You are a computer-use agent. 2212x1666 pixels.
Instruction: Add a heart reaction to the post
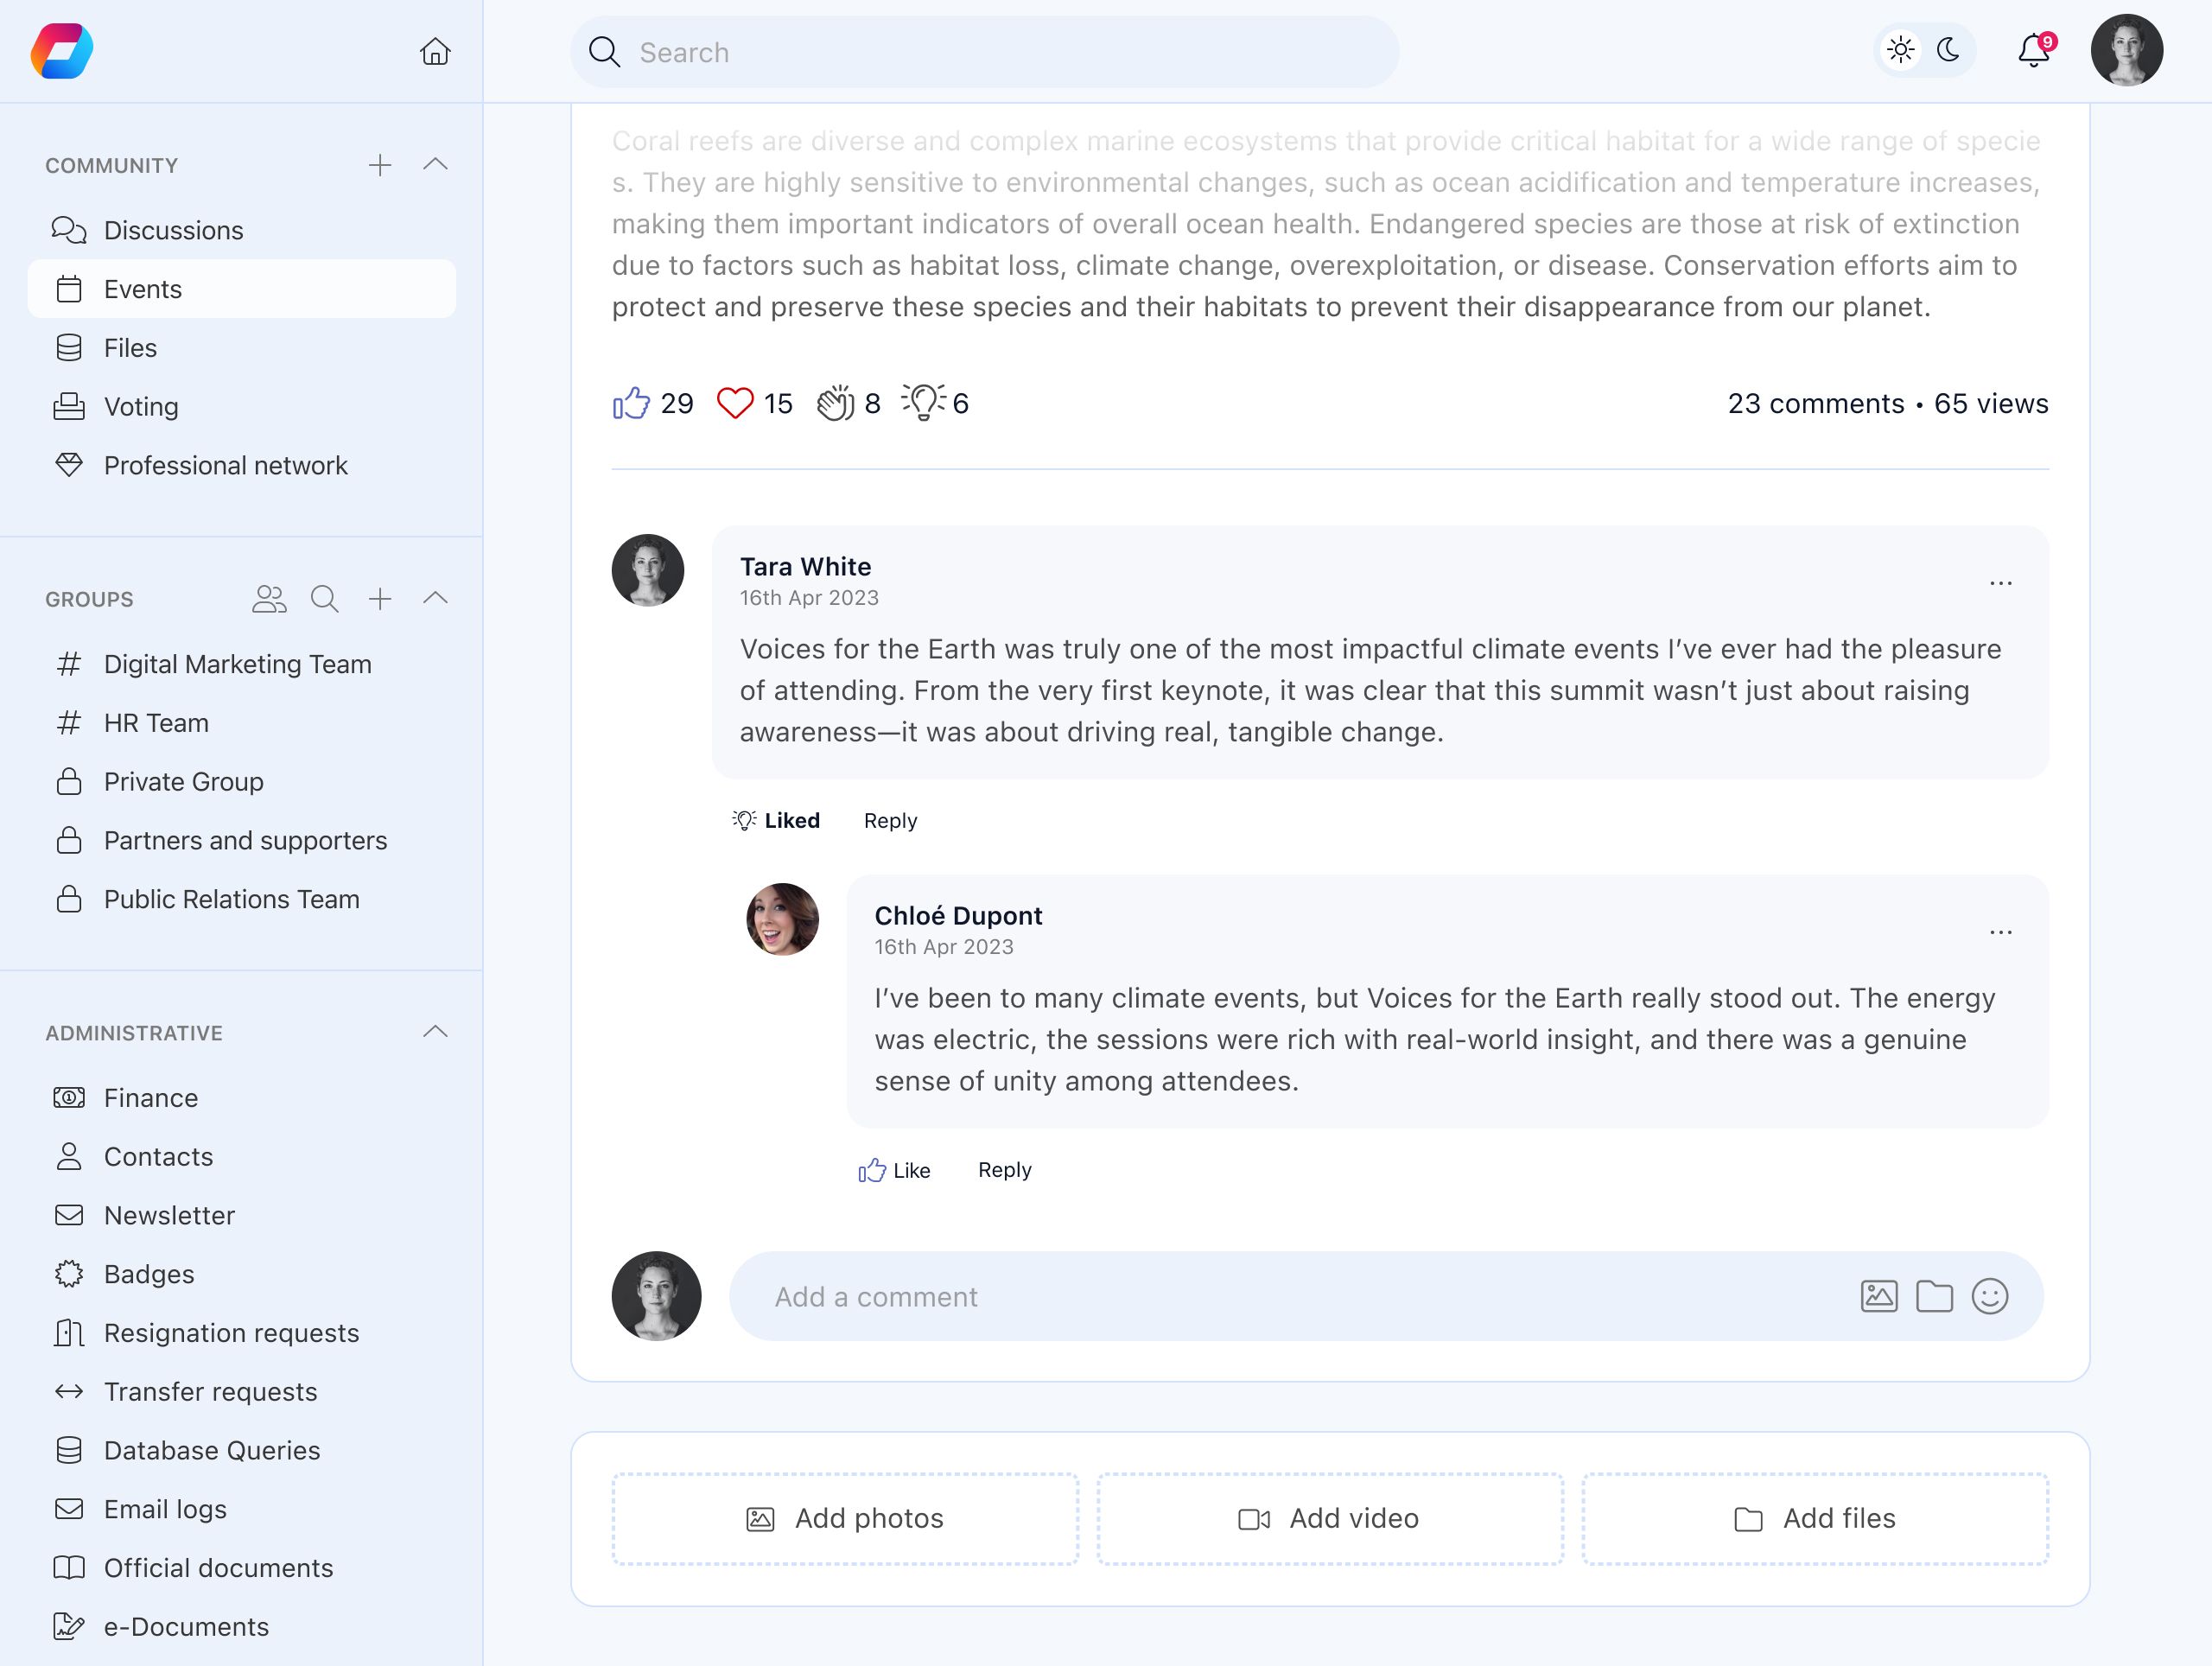(737, 403)
